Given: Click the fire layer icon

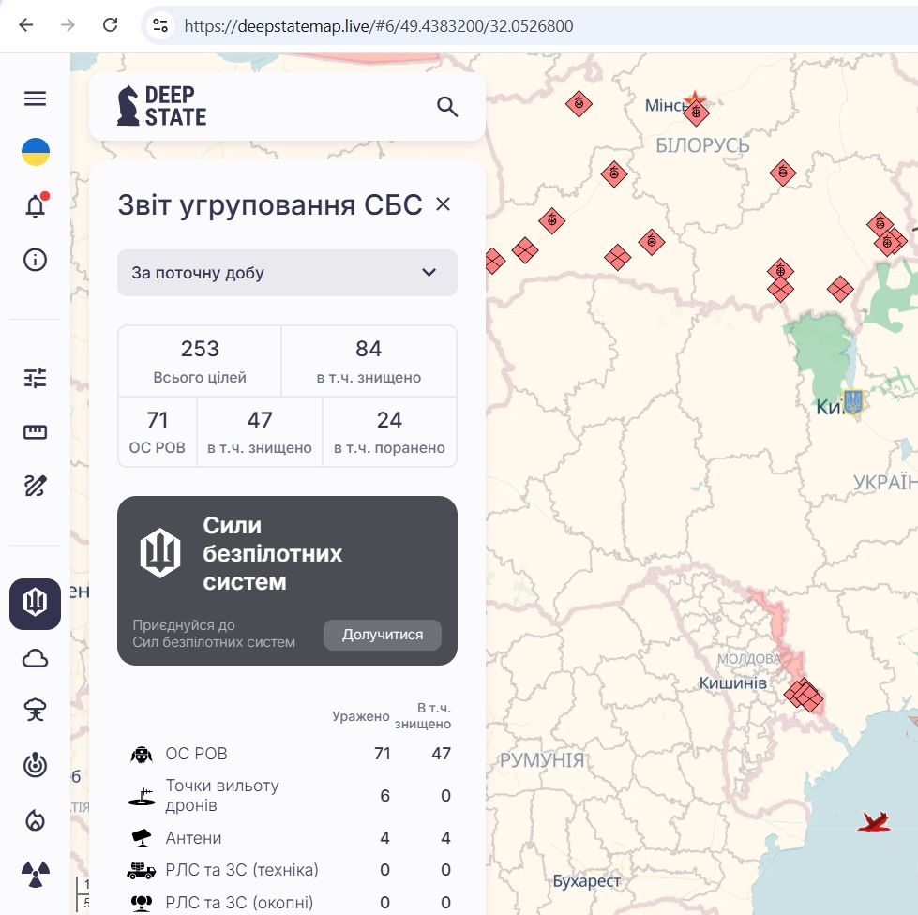Looking at the screenshot, I should [x=35, y=819].
